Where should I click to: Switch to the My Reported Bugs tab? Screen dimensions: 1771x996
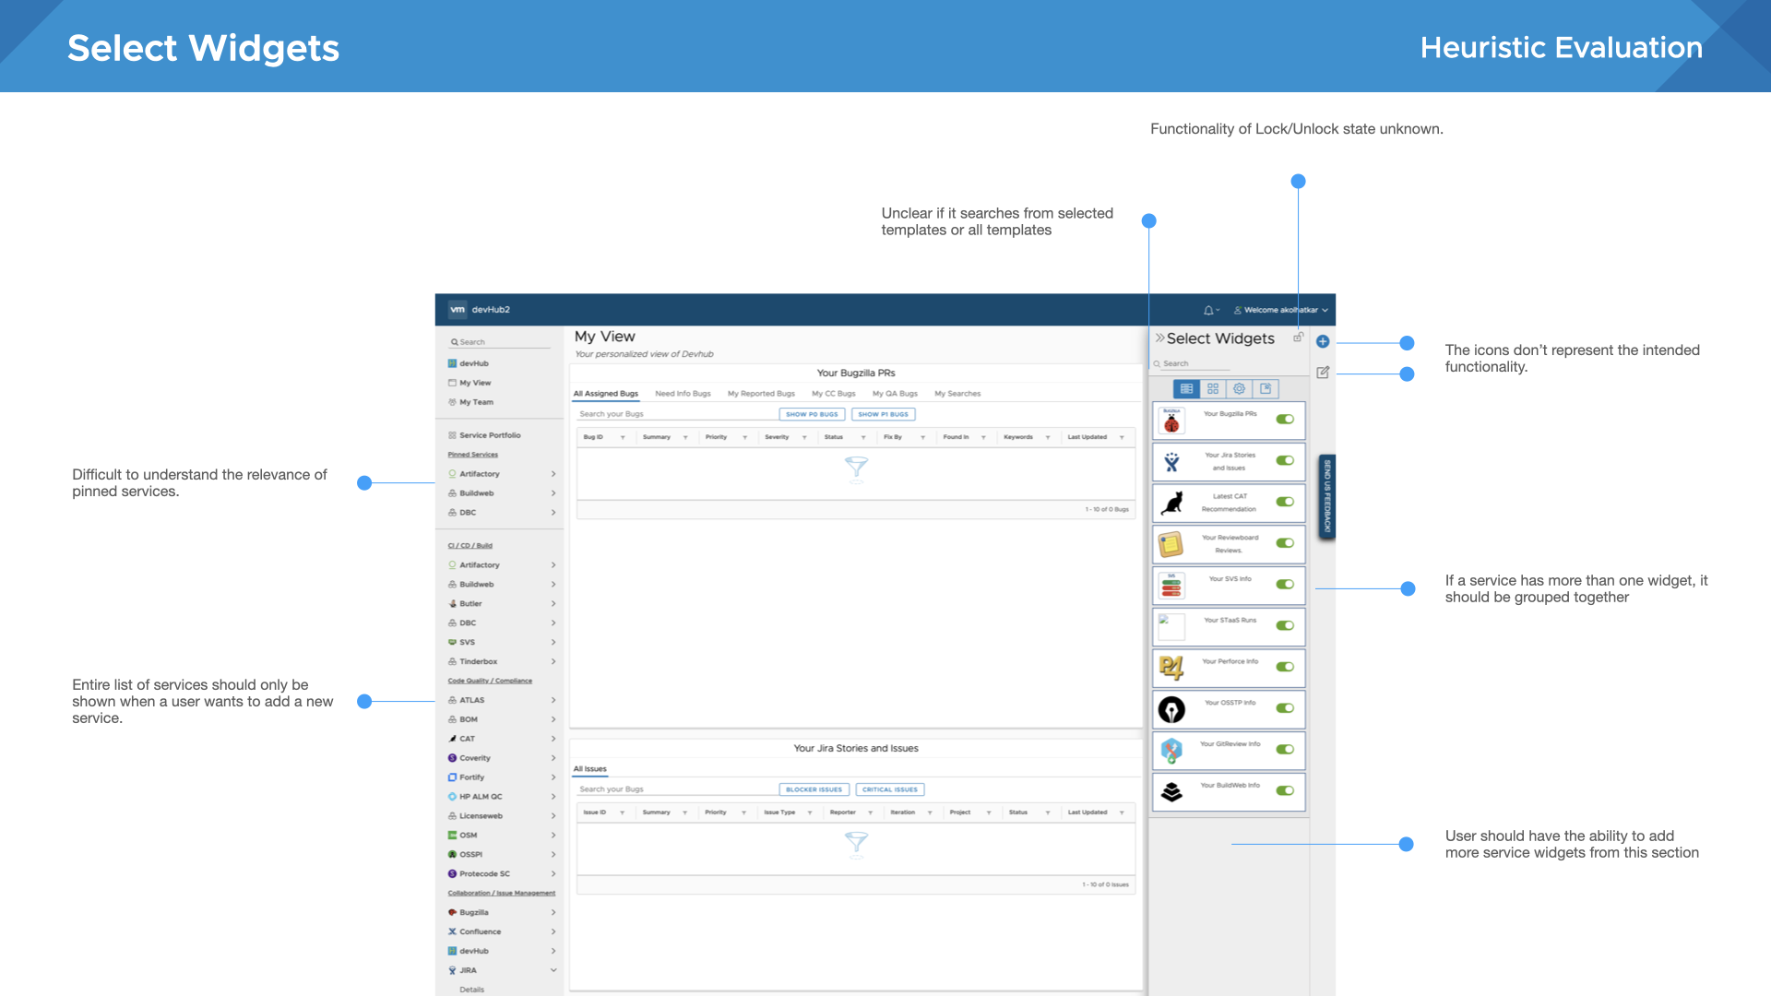761,394
